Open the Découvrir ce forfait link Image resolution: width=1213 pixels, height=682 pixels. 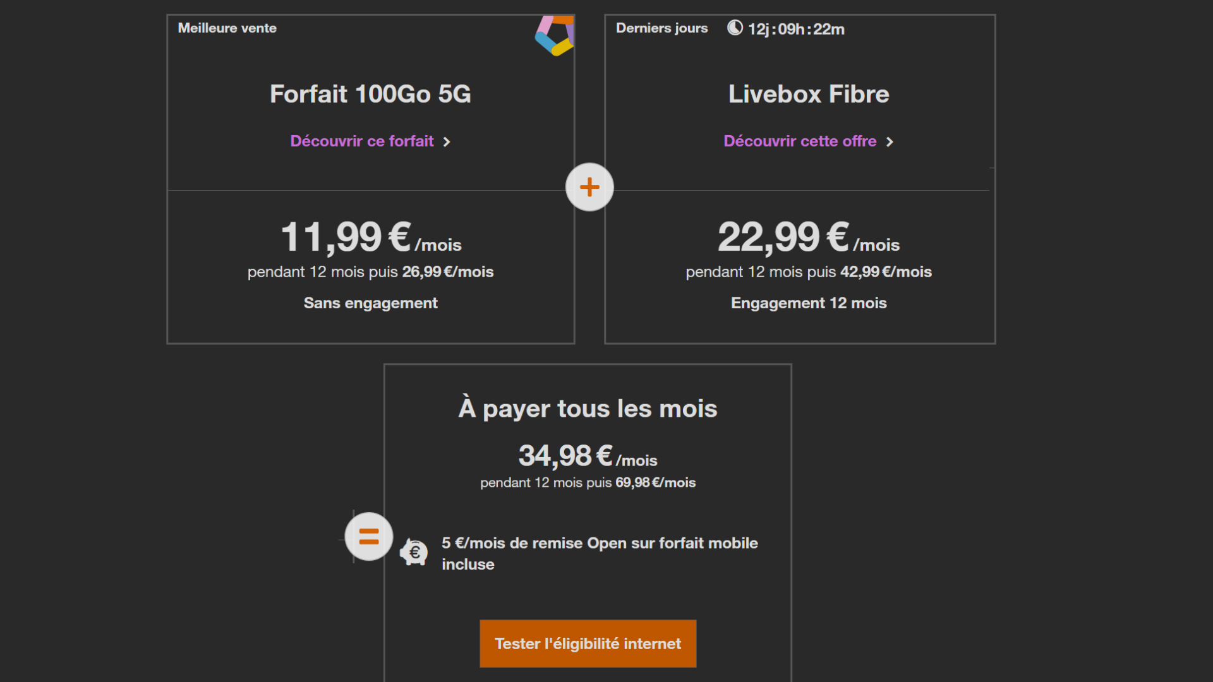click(x=362, y=141)
